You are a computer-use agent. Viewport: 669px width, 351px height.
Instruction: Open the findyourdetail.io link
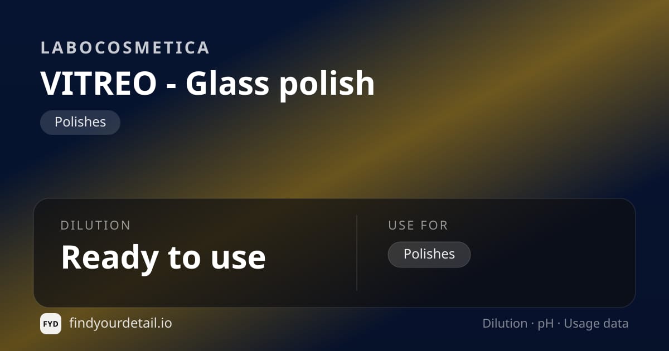(x=120, y=323)
